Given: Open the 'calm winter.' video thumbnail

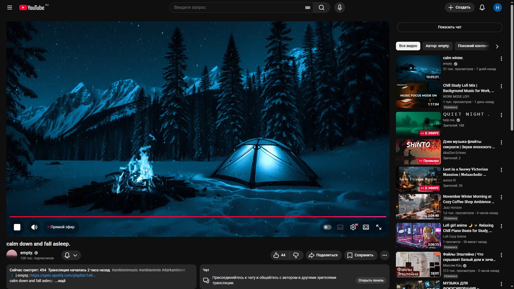Looking at the screenshot, I should 418,68.
